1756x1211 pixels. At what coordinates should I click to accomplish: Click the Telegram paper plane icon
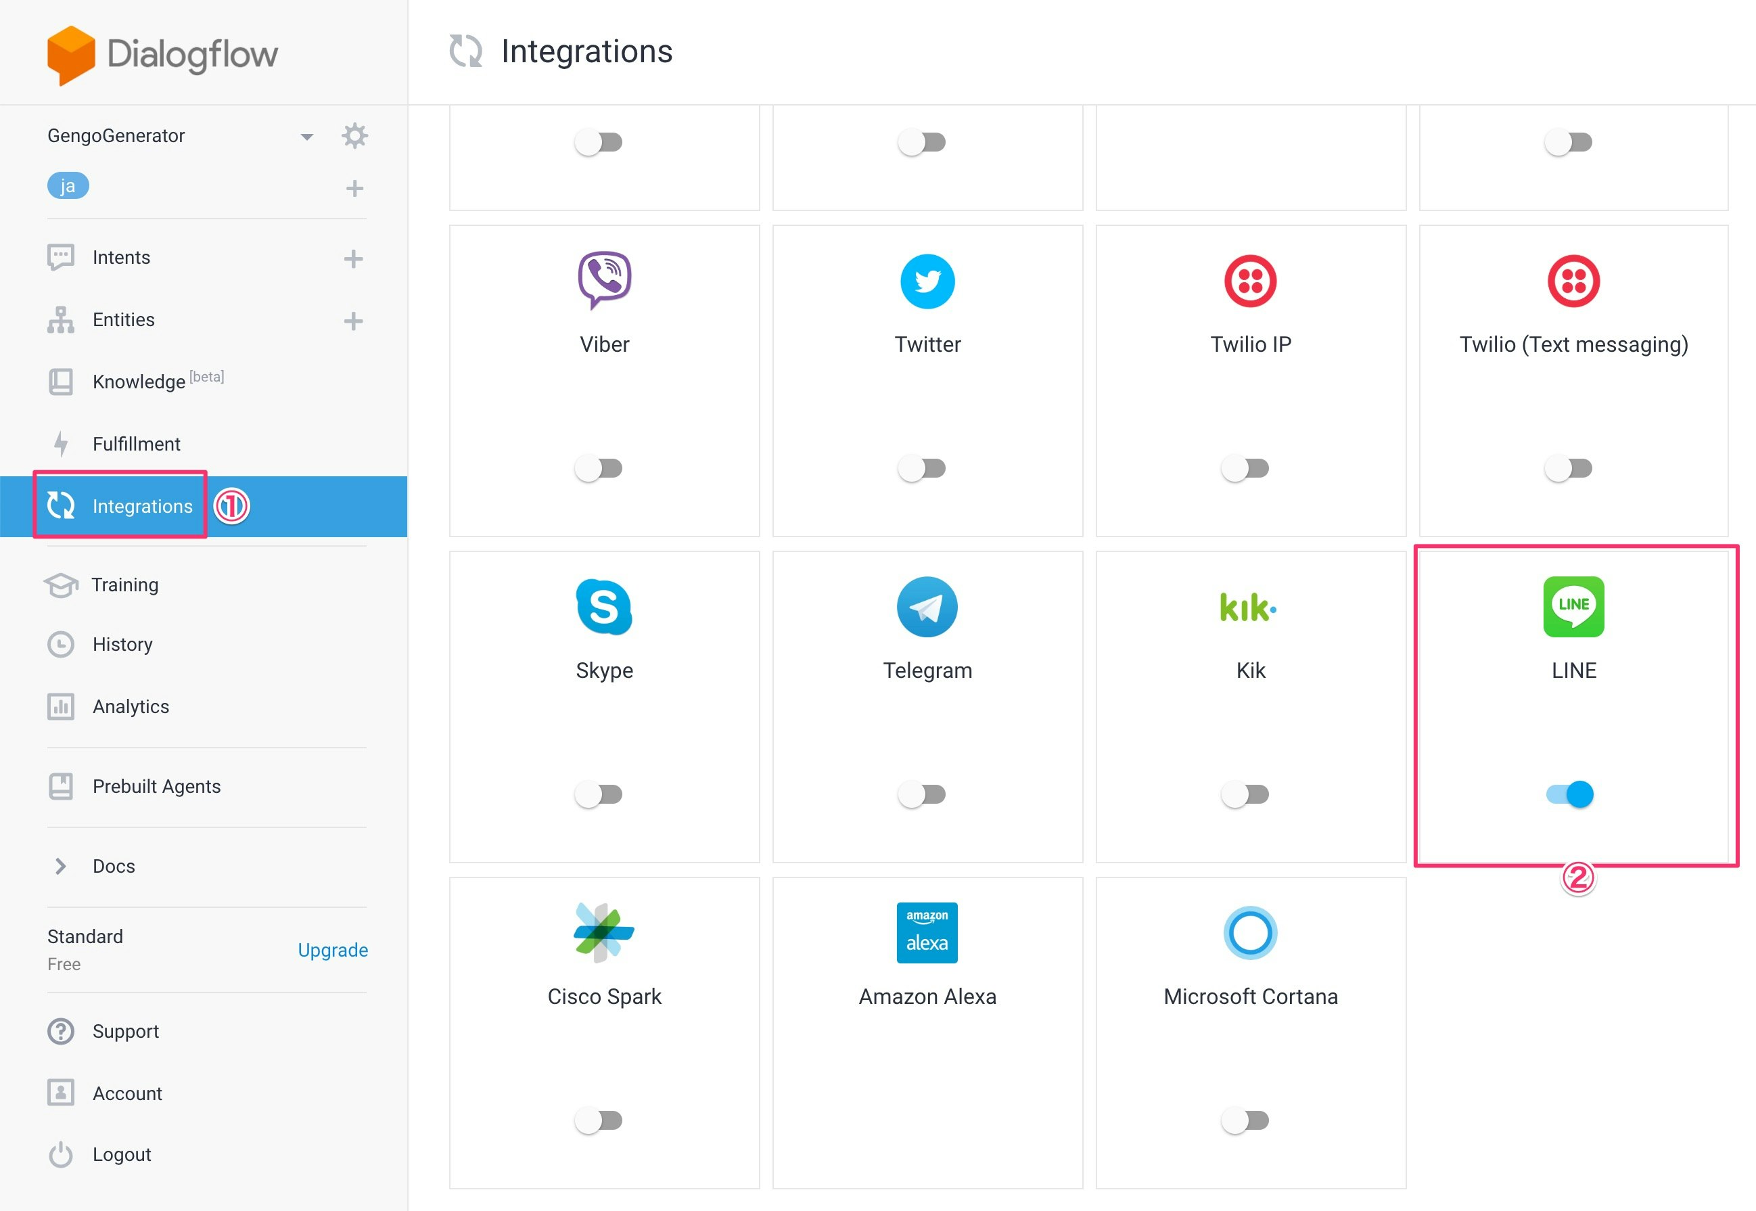pos(927,607)
